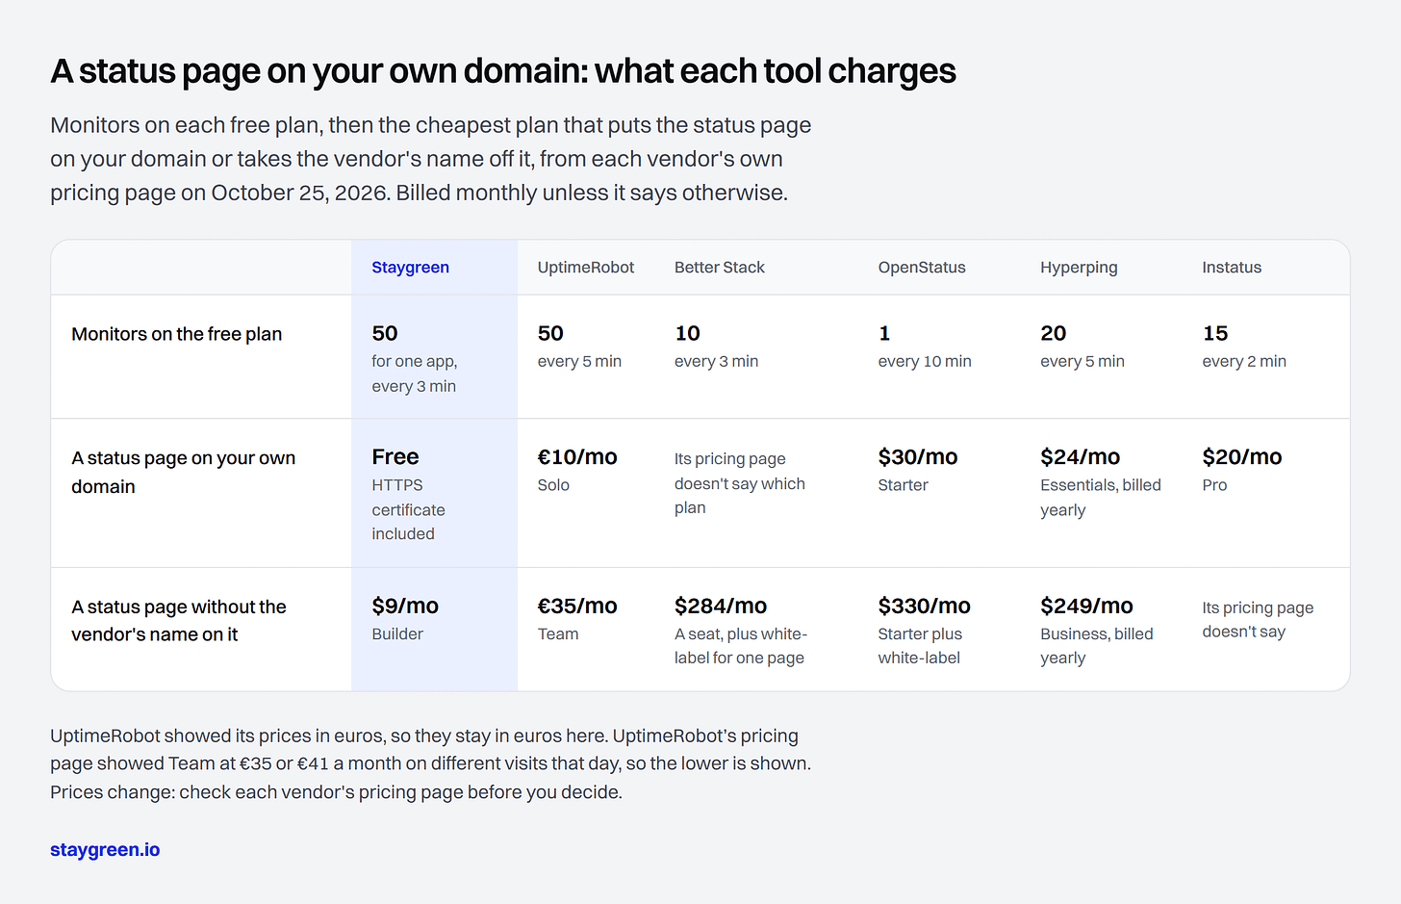Screen dimensions: 1401x904
Task: Select the '$9/mo' Builder price
Action: point(405,606)
